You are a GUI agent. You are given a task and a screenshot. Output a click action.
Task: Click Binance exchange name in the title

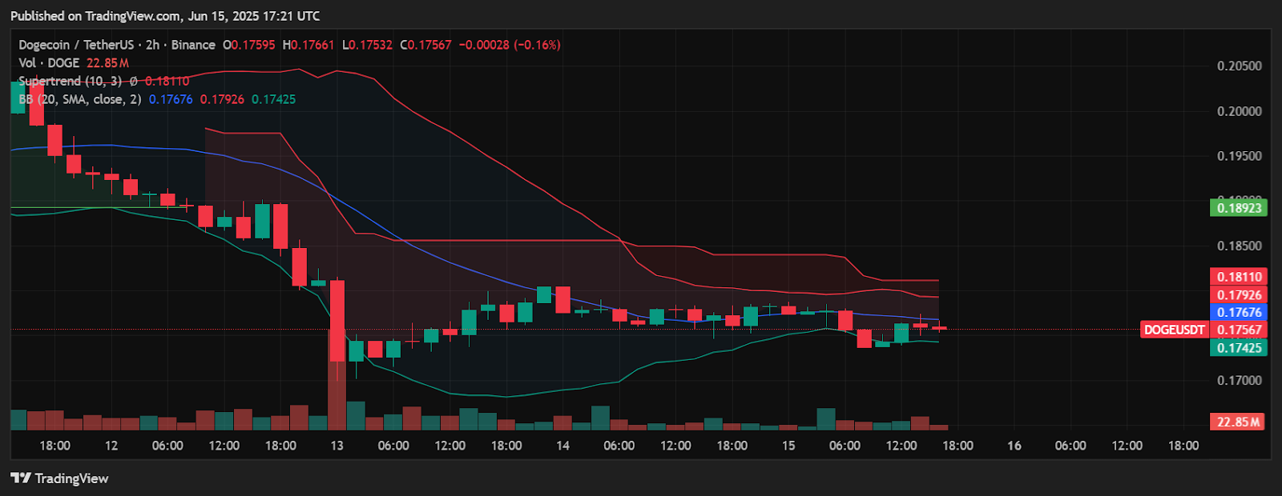(193, 45)
